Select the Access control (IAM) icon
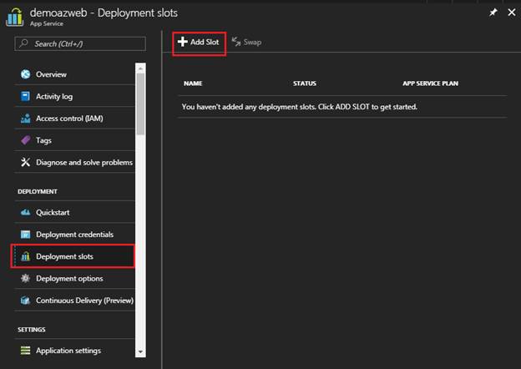Viewport: 521px width, 369px height. coord(25,119)
